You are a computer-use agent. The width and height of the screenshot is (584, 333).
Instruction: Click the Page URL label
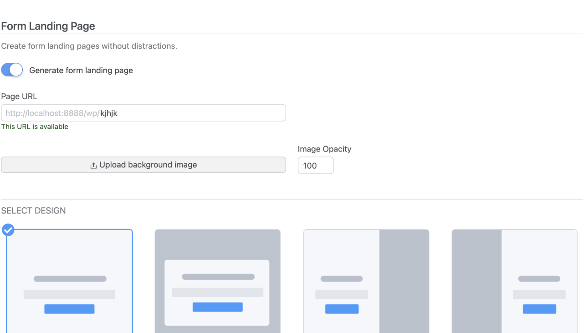tap(19, 96)
